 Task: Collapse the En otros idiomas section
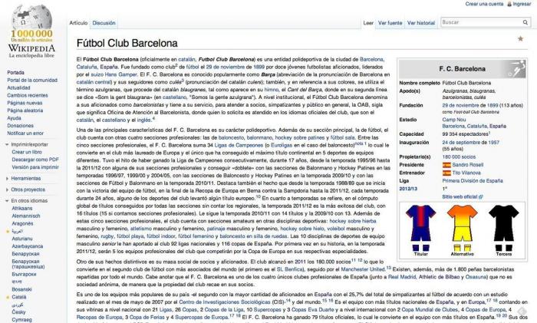click(7, 201)
